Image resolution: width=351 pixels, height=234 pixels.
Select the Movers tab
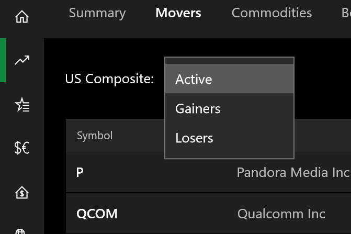coord(178,13)
